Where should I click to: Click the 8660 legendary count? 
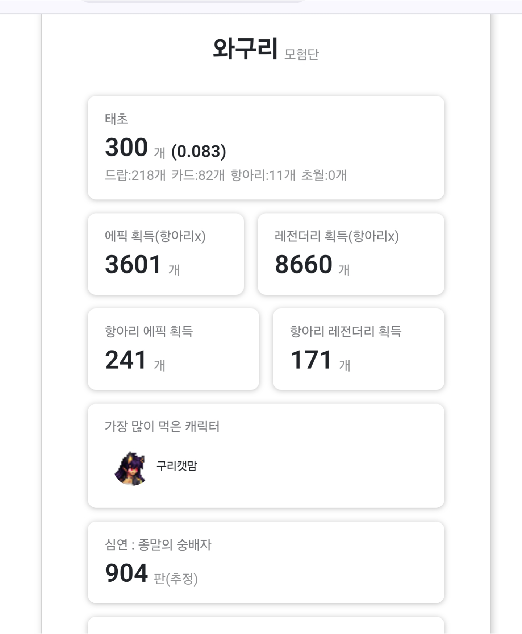[304, 264]
